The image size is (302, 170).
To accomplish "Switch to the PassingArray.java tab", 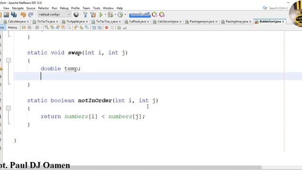I will click(x=237, y=22).
